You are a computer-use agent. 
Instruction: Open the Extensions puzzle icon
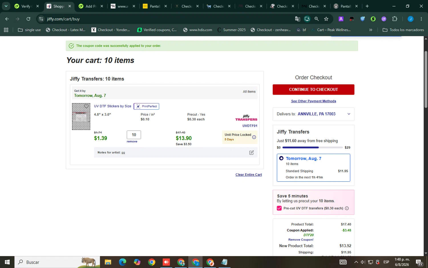395,19
